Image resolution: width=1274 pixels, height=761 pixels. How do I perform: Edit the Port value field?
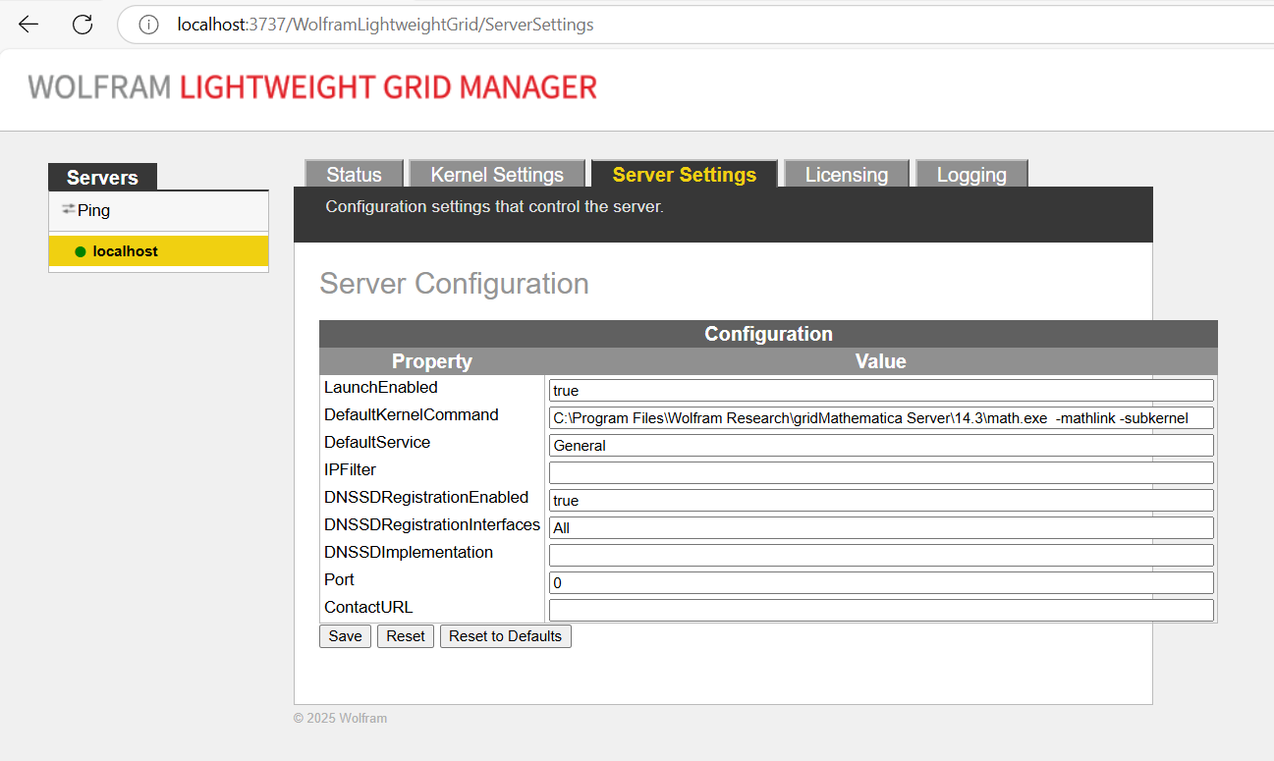tap(881, 583)
